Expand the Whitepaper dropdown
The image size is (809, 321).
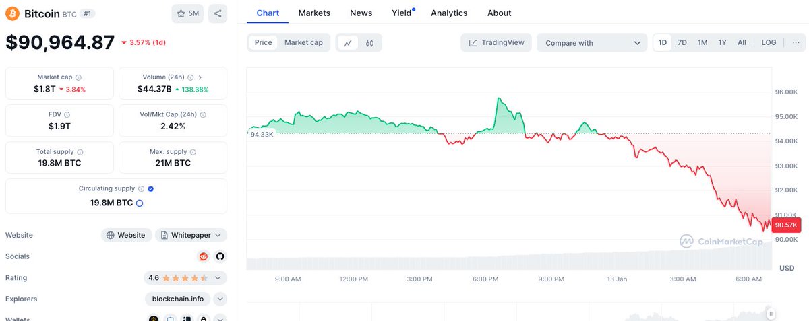coord(191,235)
